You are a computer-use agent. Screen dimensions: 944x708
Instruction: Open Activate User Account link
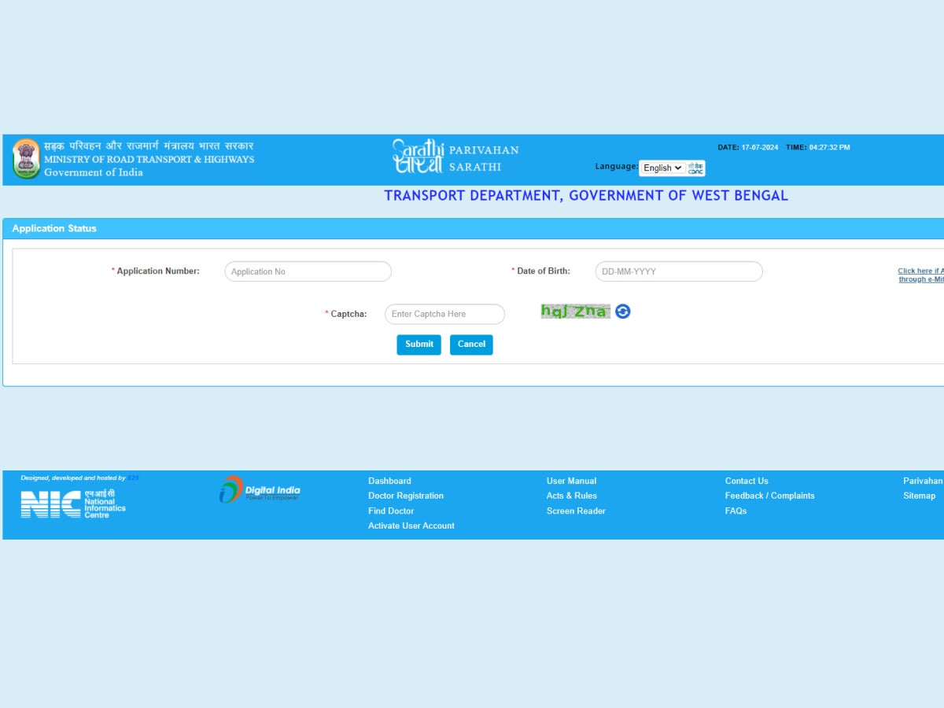click(411, 525)
